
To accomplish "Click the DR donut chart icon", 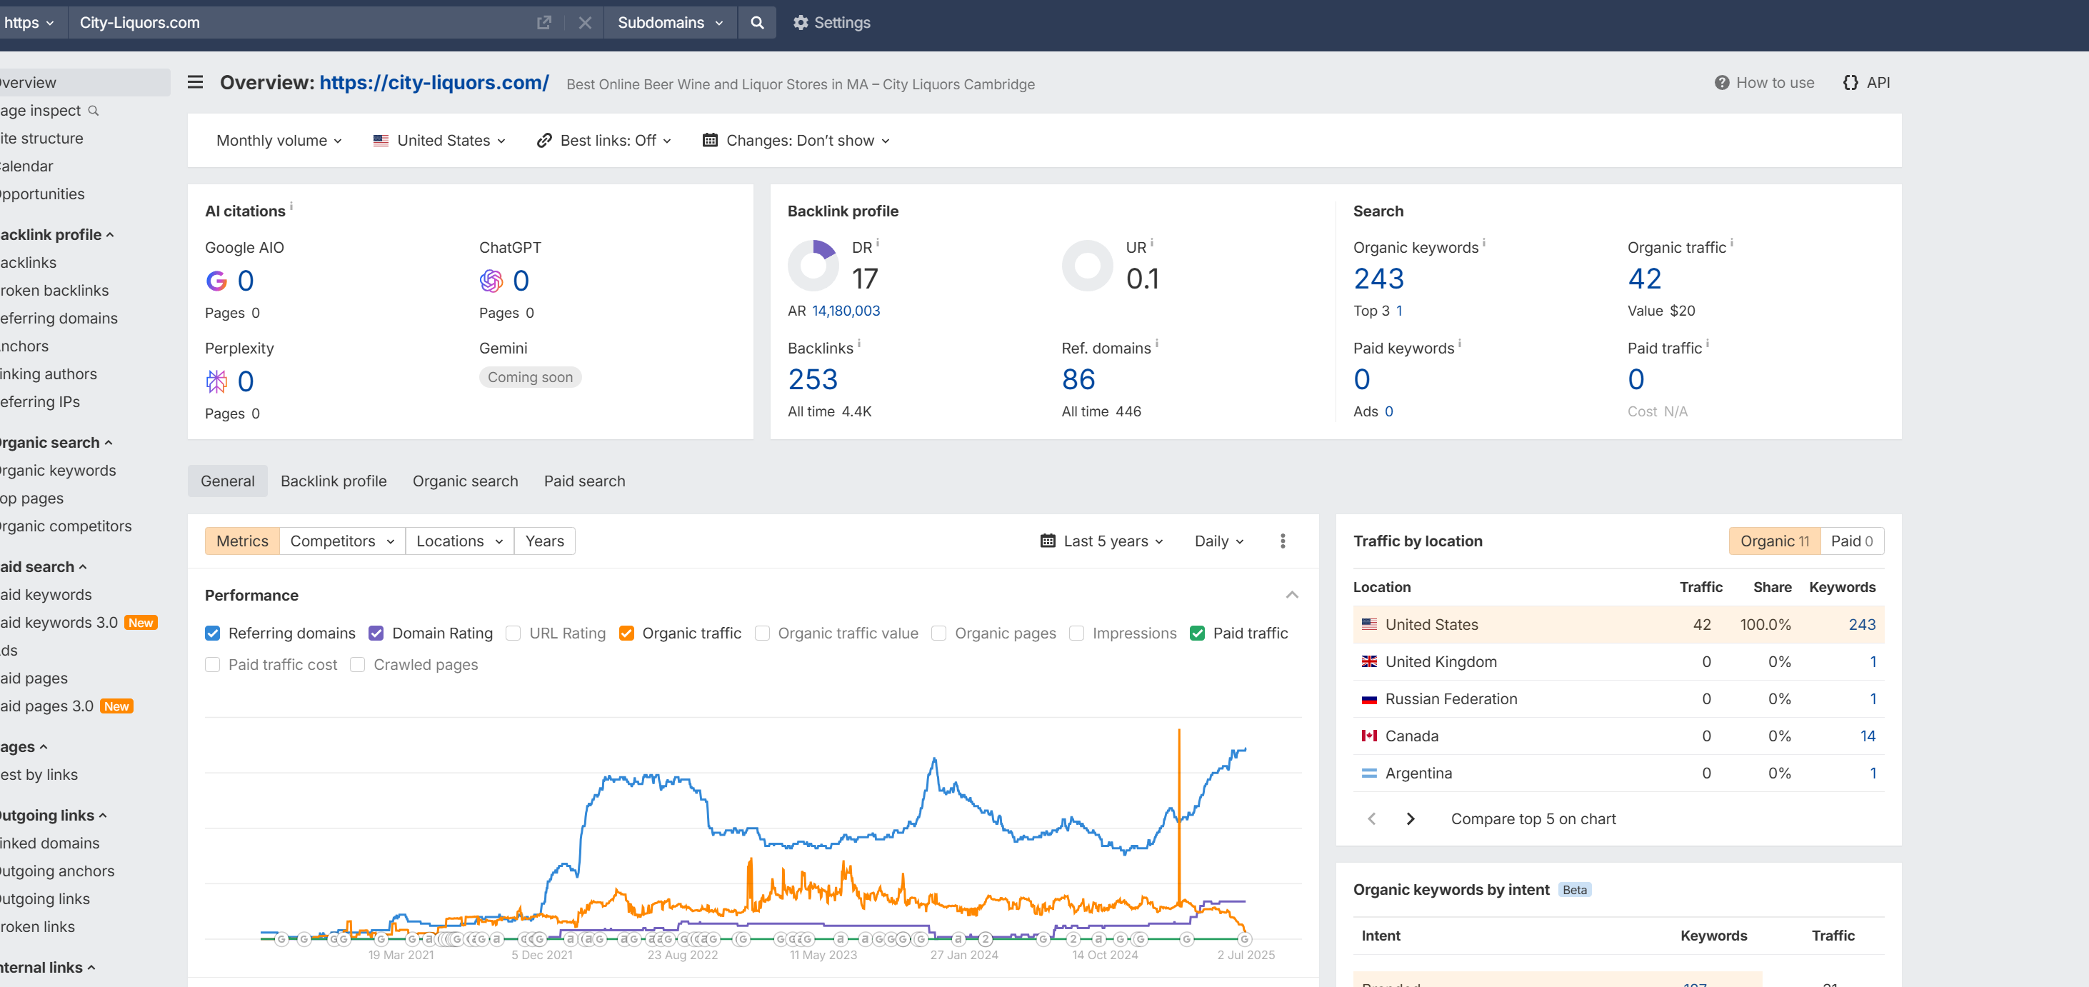I will pyautogui.click(x=813, y=265).
